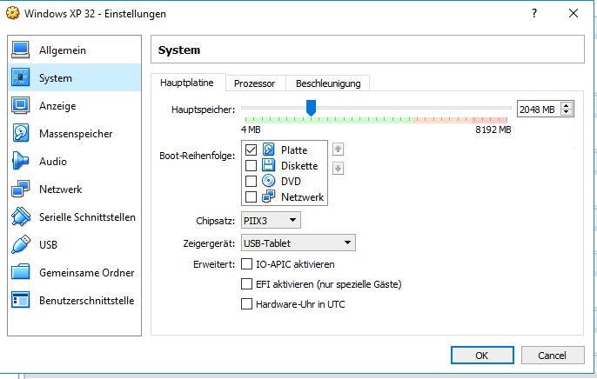
Task: Open the Chipsatz PIIX3 dropdown
Action: click(x=271, y=221)
